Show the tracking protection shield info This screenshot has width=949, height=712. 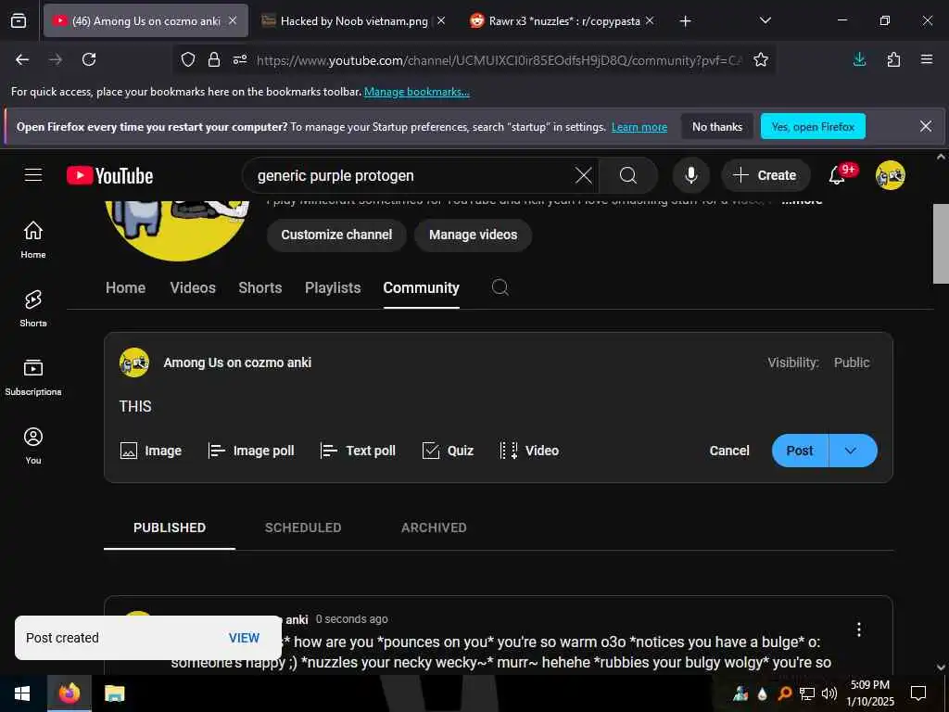click(188, 59)
